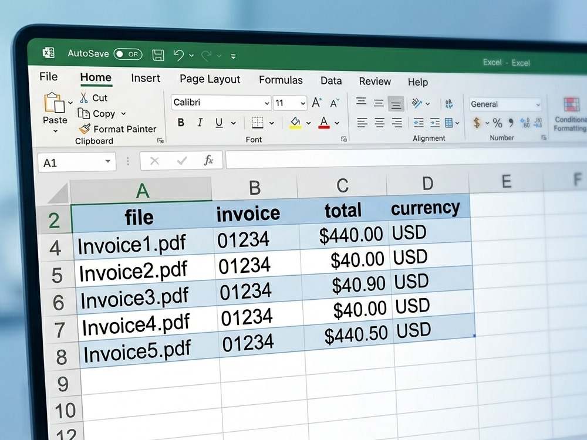Switch to the Home tab
The height and width of the screenshot is (440, 587).
[x=96, y=77]
